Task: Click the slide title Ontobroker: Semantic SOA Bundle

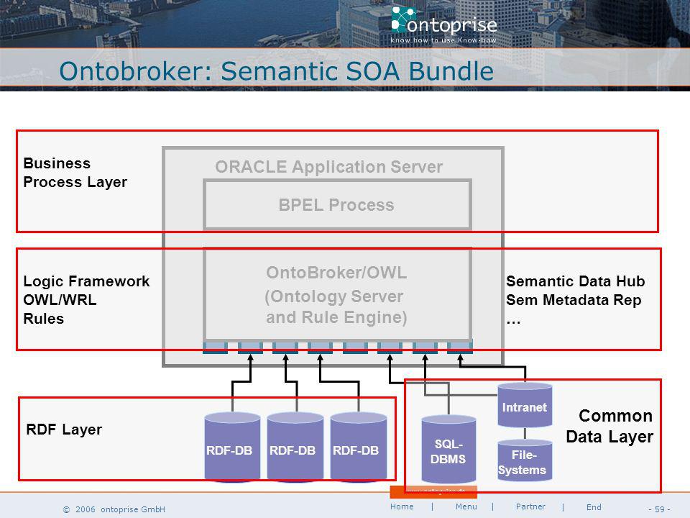Action: pos(276,71)
